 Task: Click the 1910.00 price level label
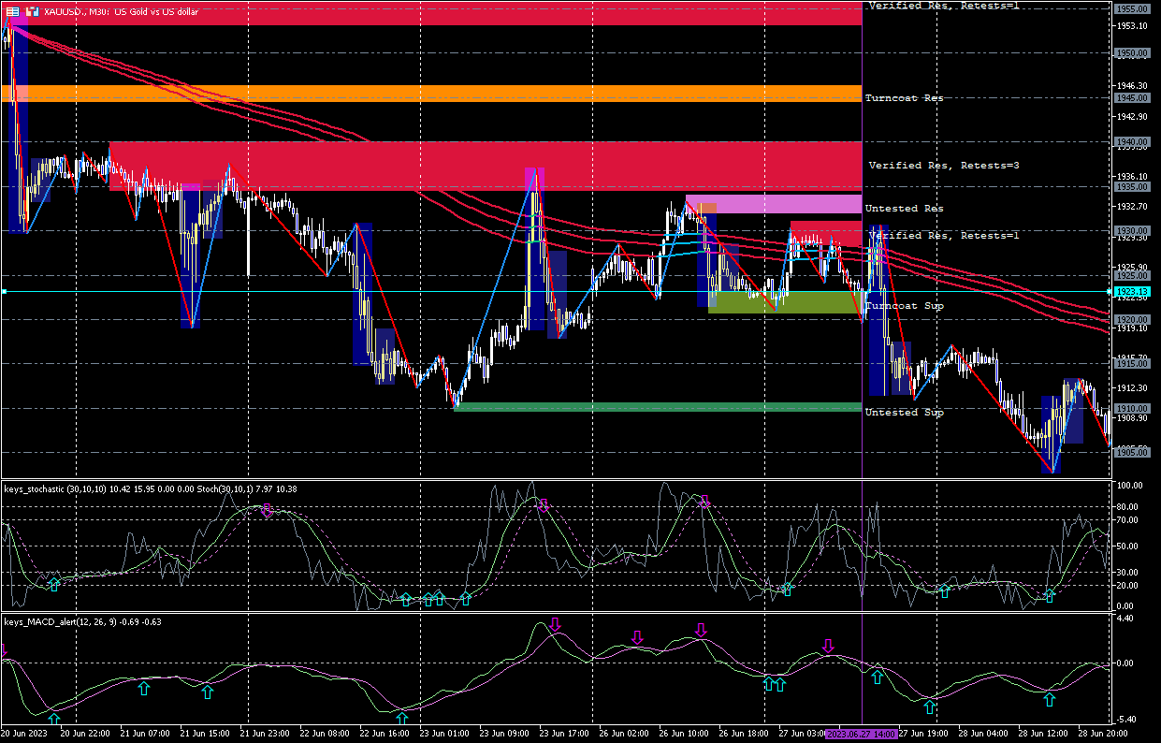pyautogui.click(x=1131, y=408)
